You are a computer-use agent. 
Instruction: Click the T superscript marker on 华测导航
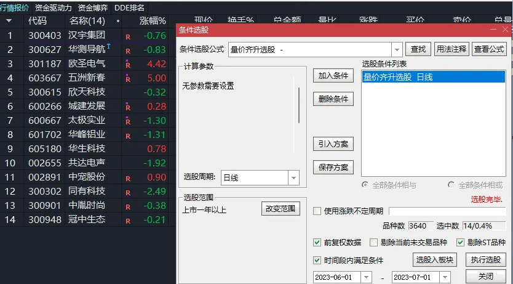tap(109, 47)
